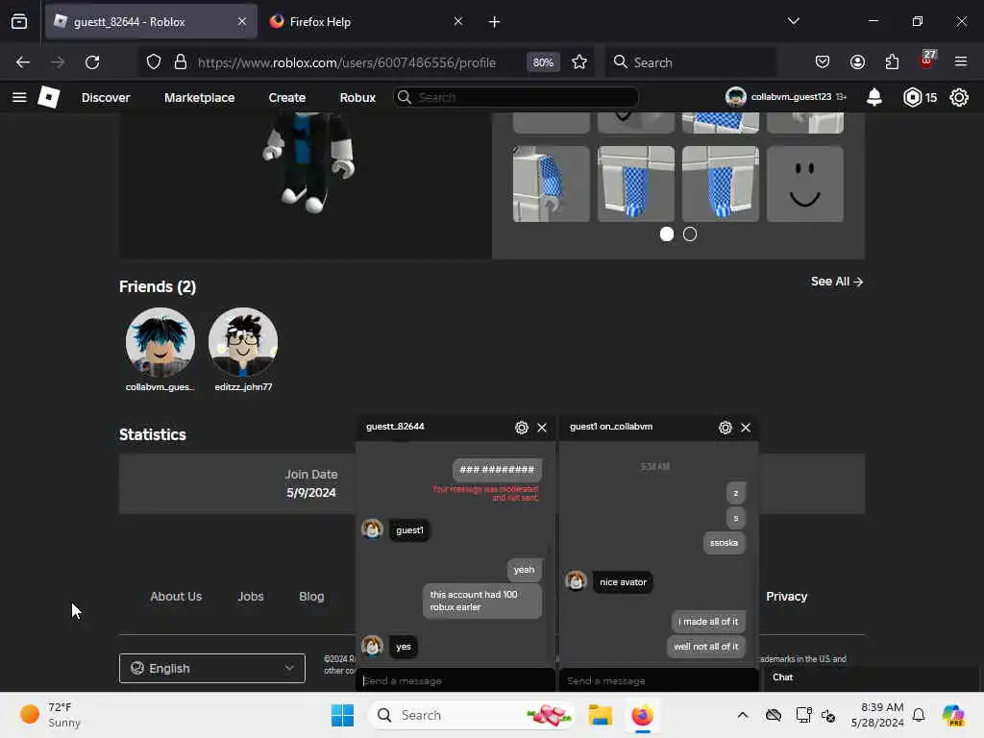984x738 pixels.
Task: Open a new browser tab
Action: click(x=494, y=22)
